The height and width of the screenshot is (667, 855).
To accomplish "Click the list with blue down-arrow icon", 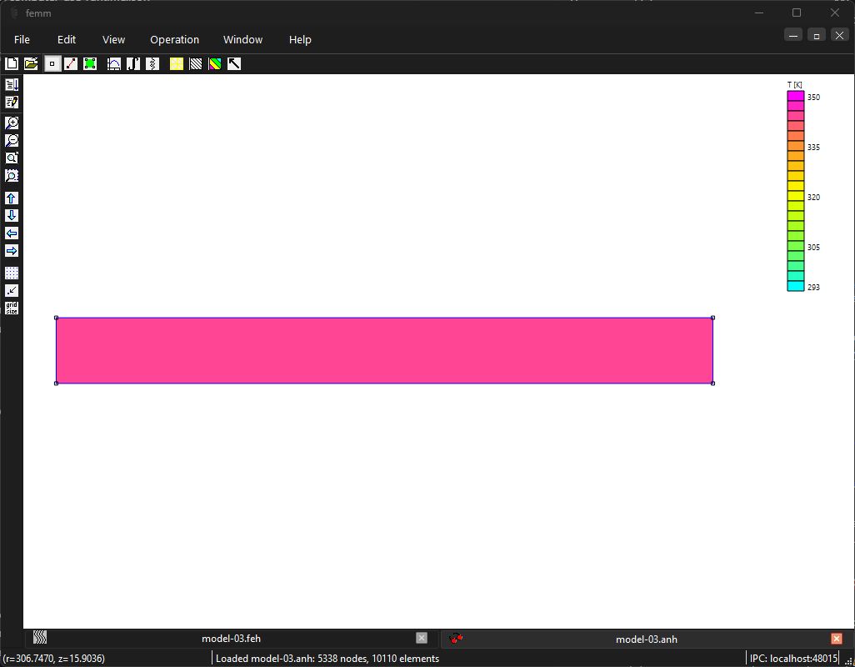I will 12,84.
